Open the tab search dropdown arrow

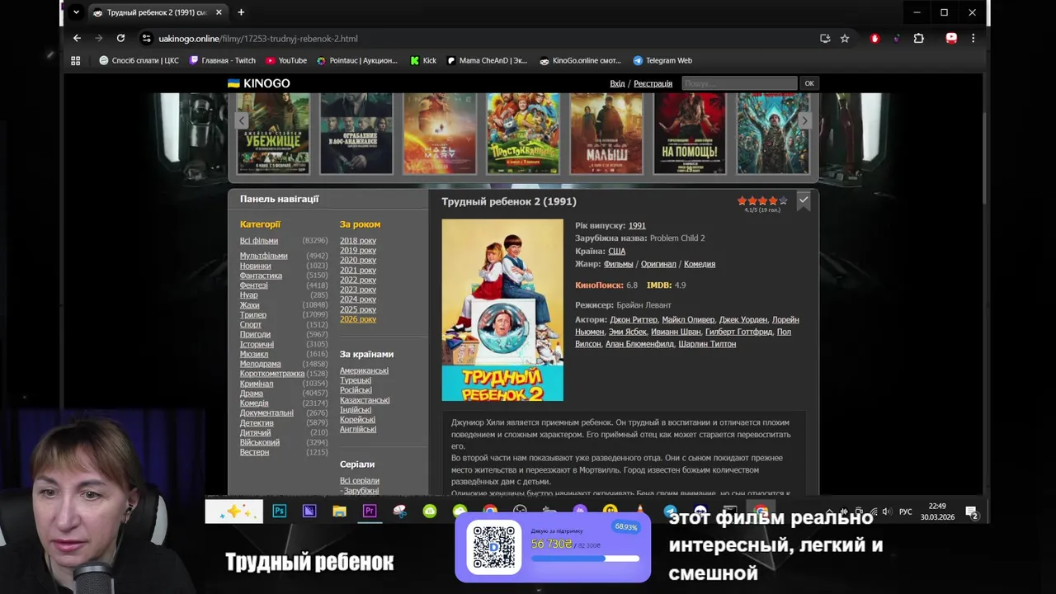[x=76, y=12]
